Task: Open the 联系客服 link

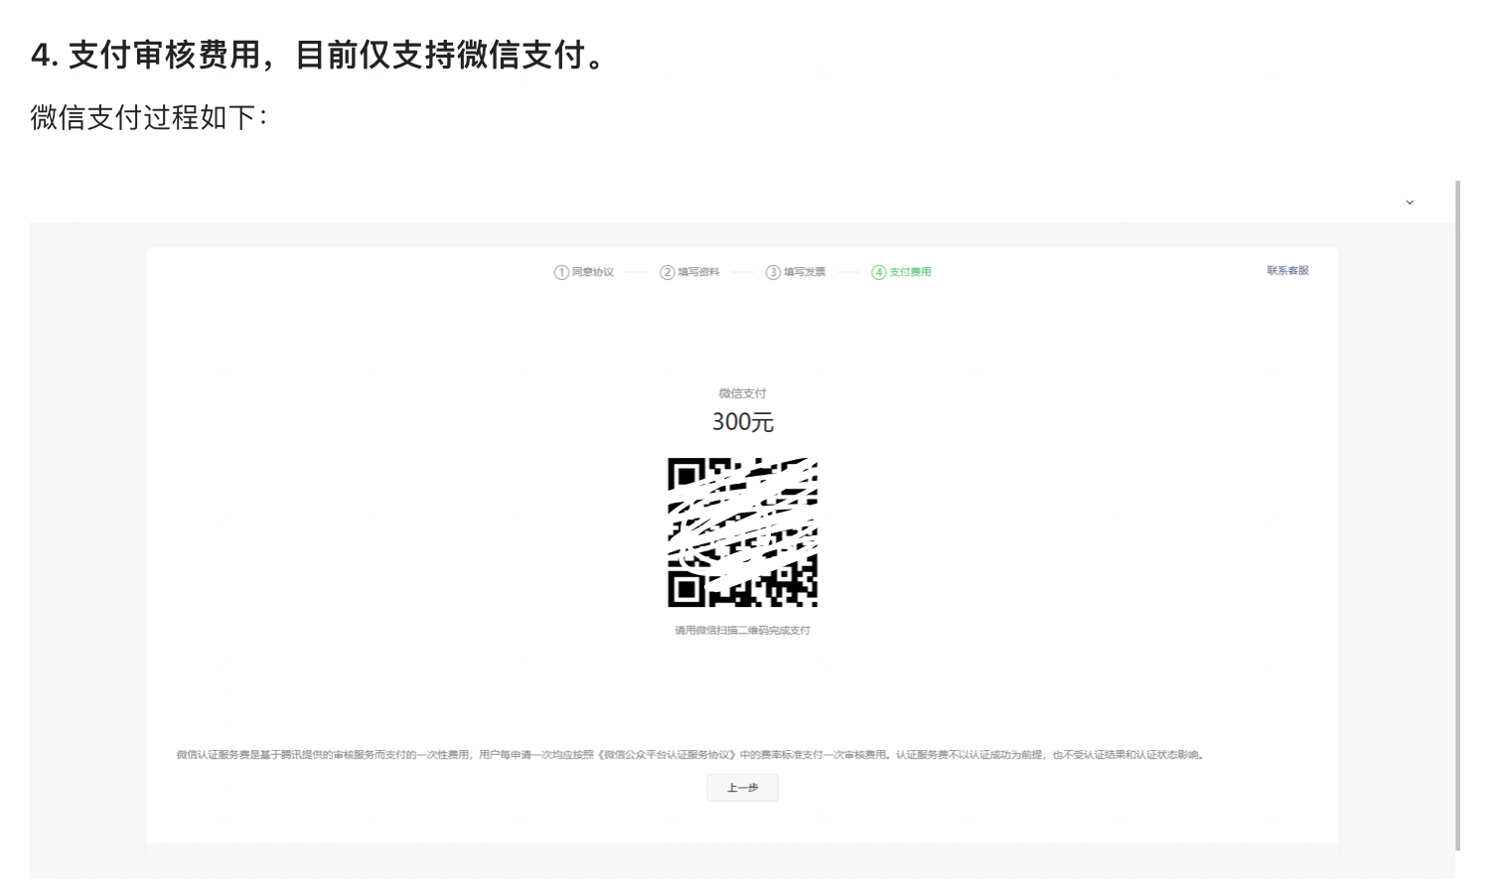Action: 1287,270
